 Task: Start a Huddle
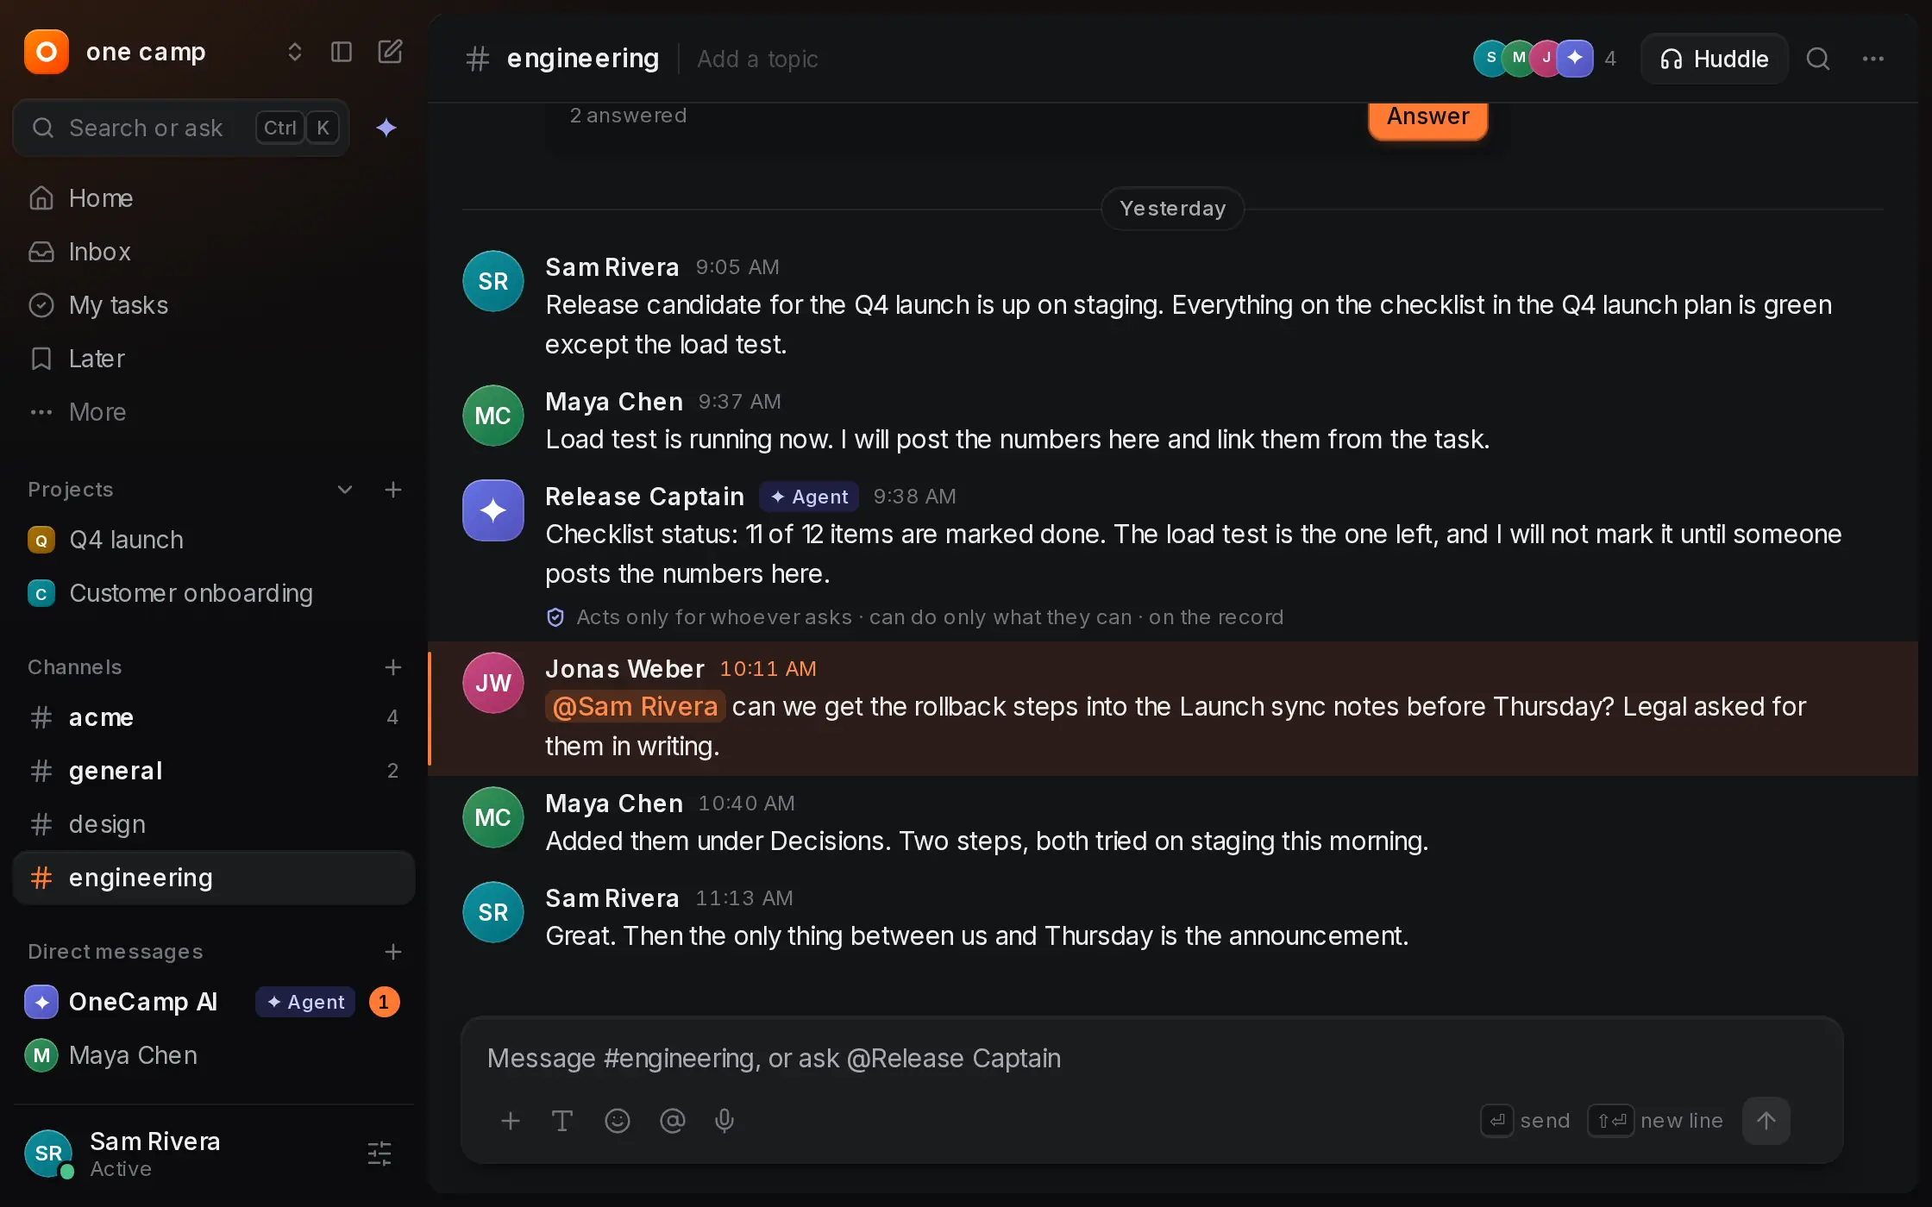(x=1715, y=59)
